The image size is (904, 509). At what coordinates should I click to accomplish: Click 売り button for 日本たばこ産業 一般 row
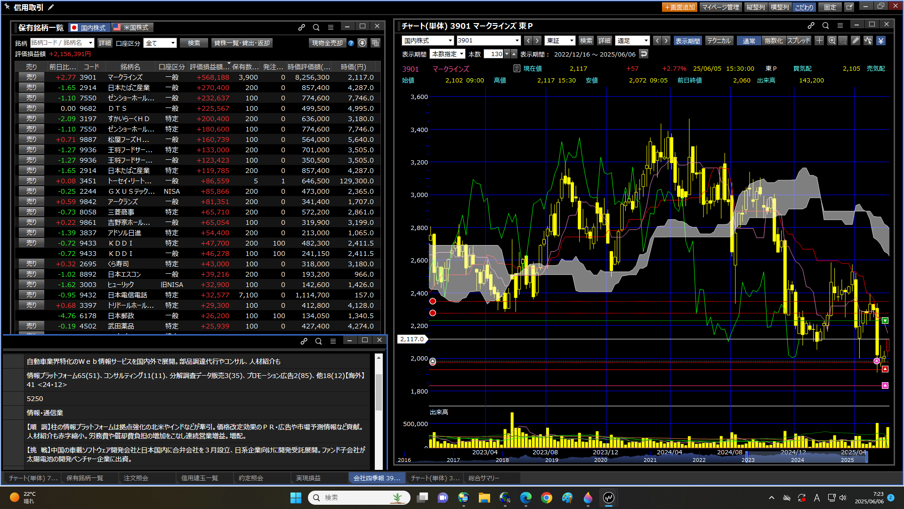32,88
